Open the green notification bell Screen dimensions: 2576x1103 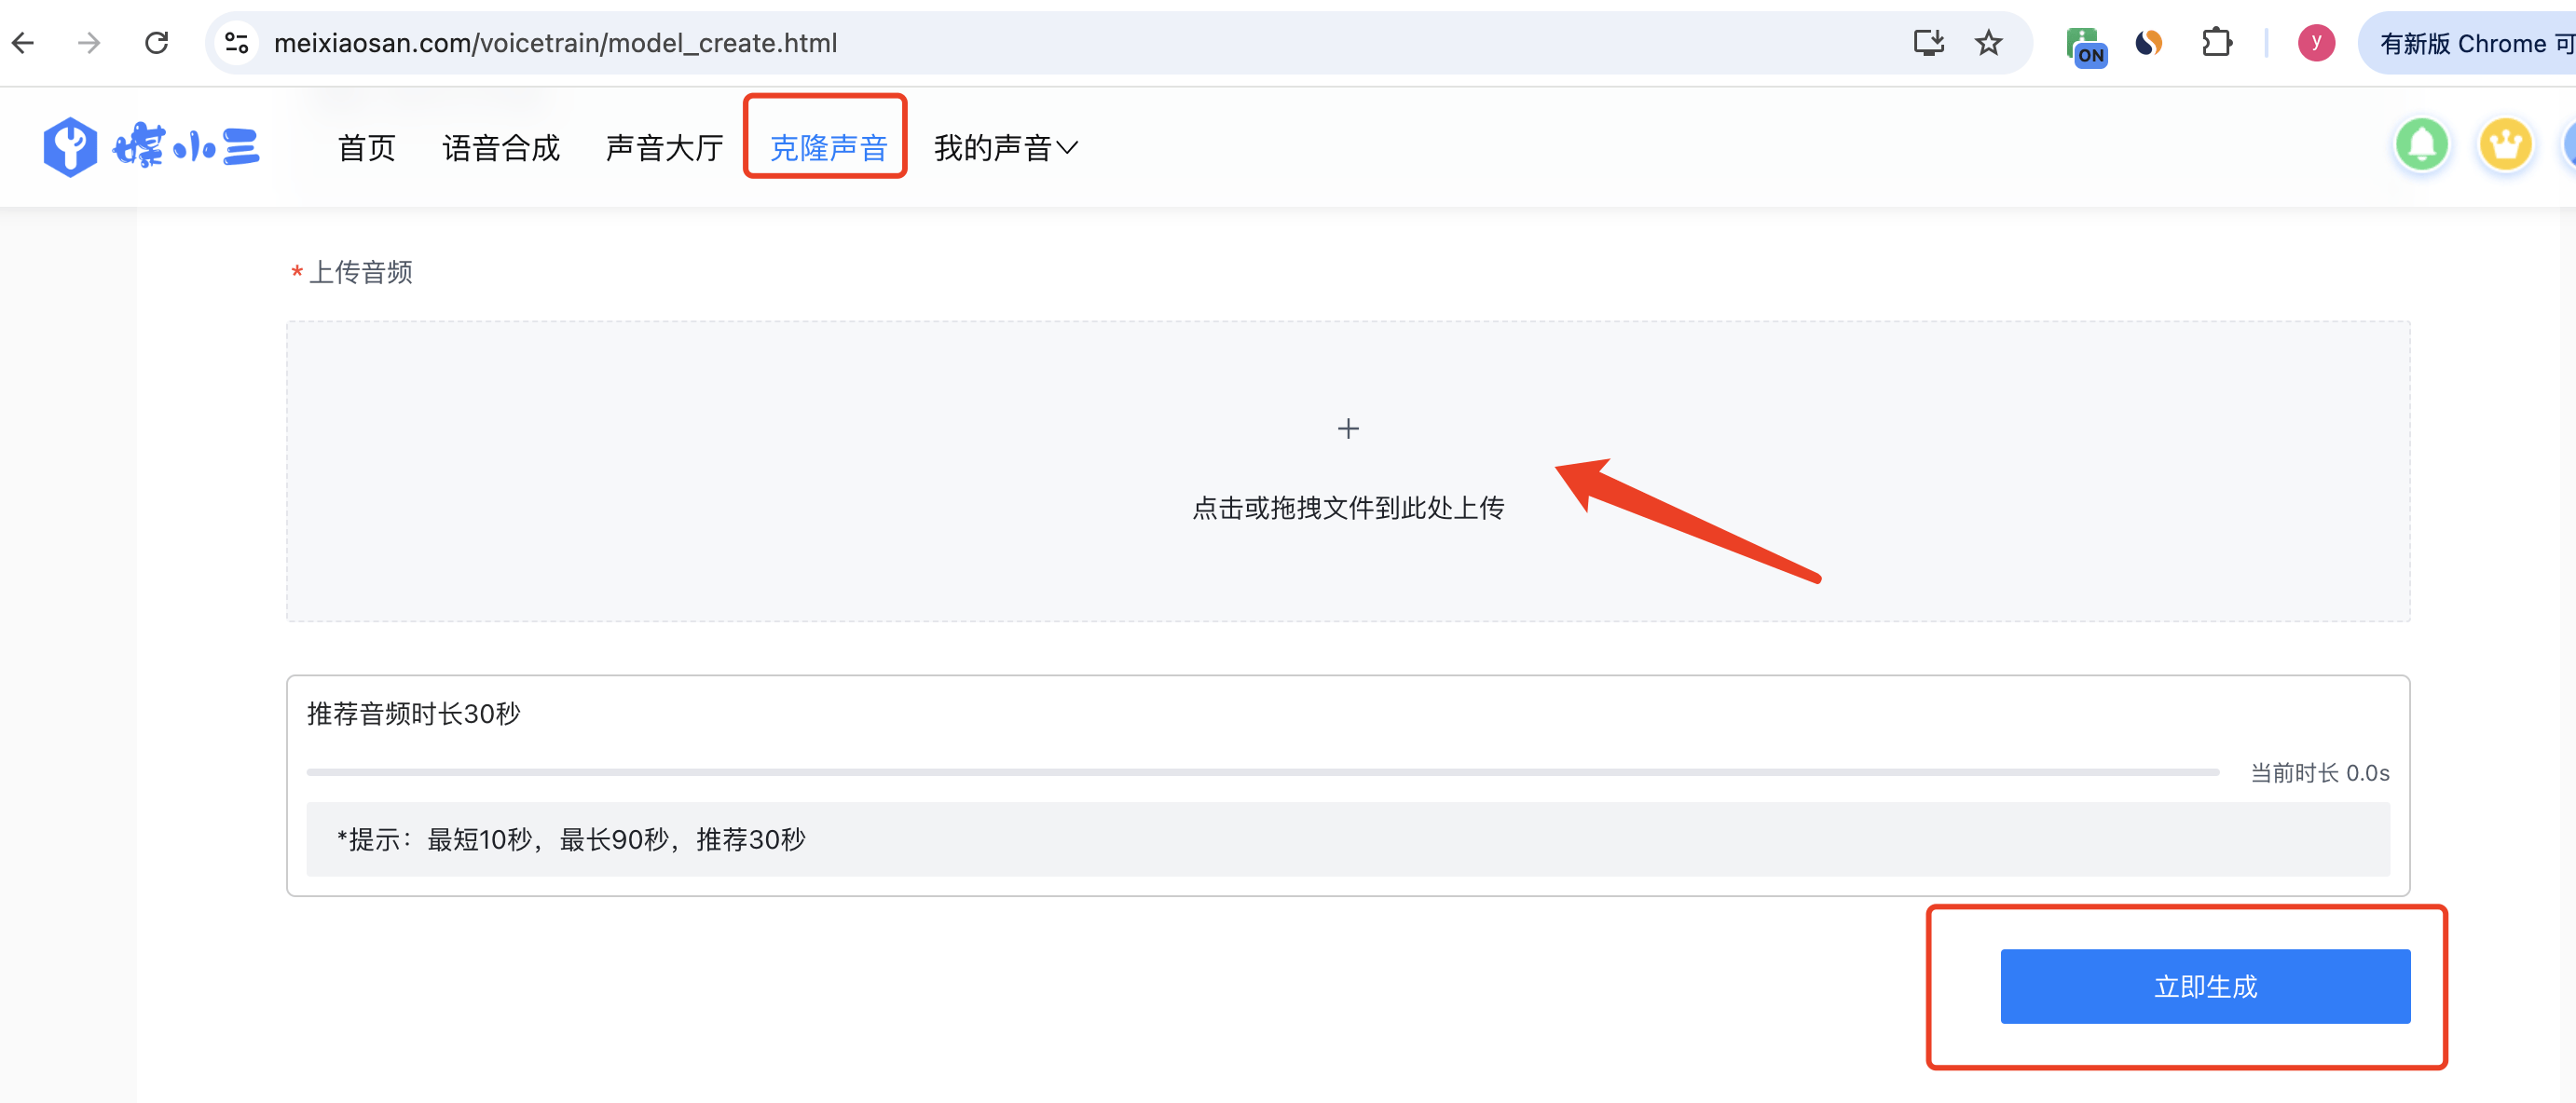tap(2421, 146)
